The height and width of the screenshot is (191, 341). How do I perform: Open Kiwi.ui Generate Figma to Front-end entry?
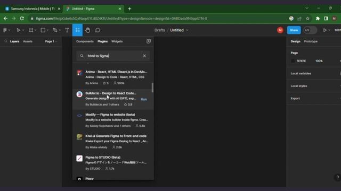[x=113, y=142]
